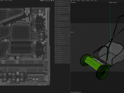Open the Selection menu

(2, 1)
